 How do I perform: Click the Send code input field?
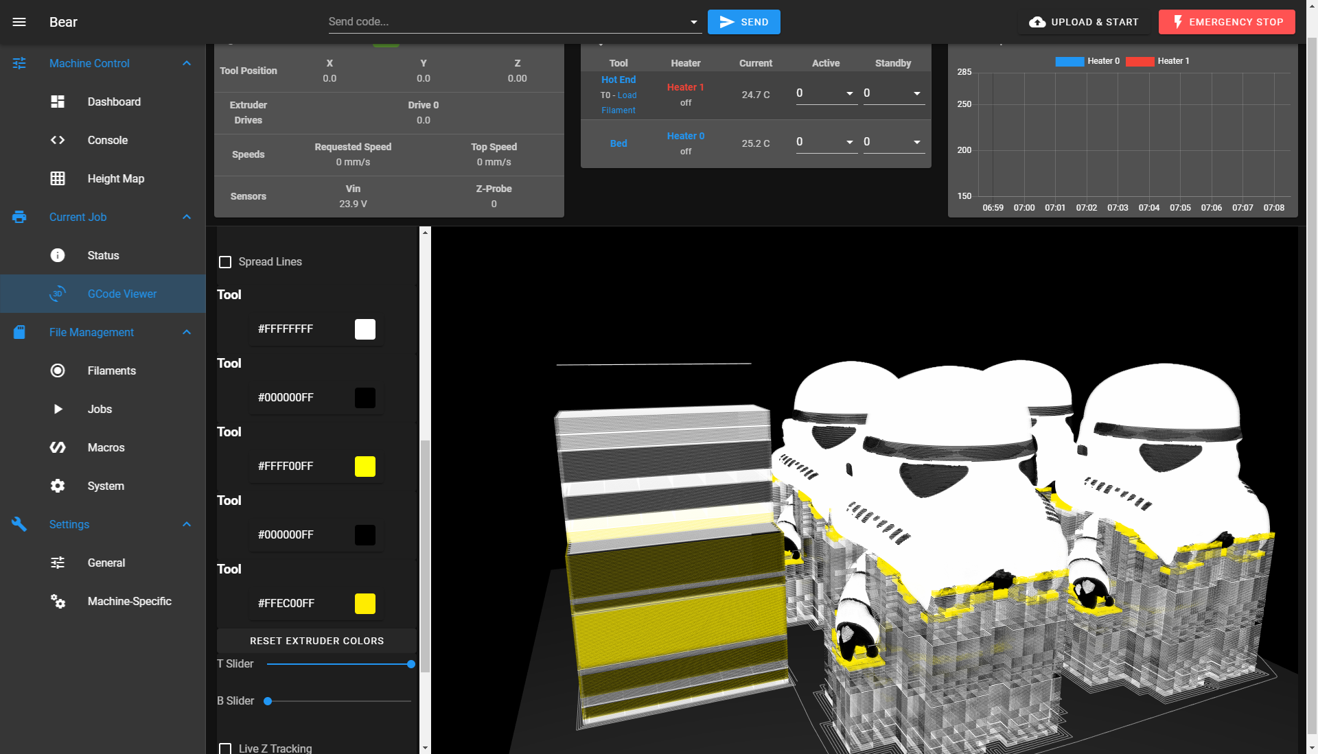tap(507, 22)
